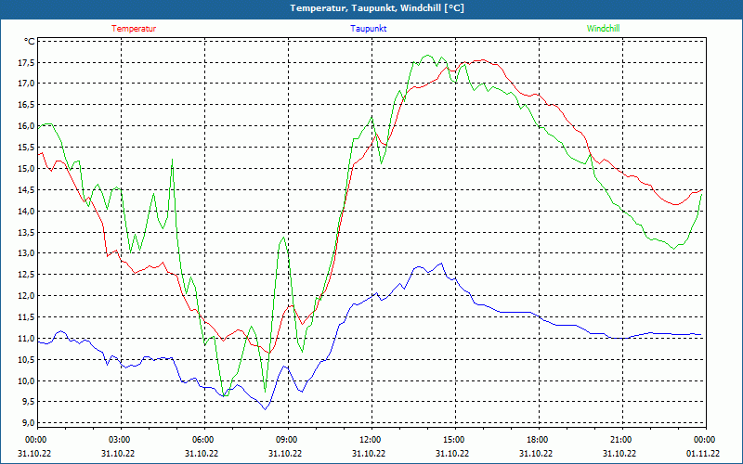Click the 11,5 y-axis value

26,317
